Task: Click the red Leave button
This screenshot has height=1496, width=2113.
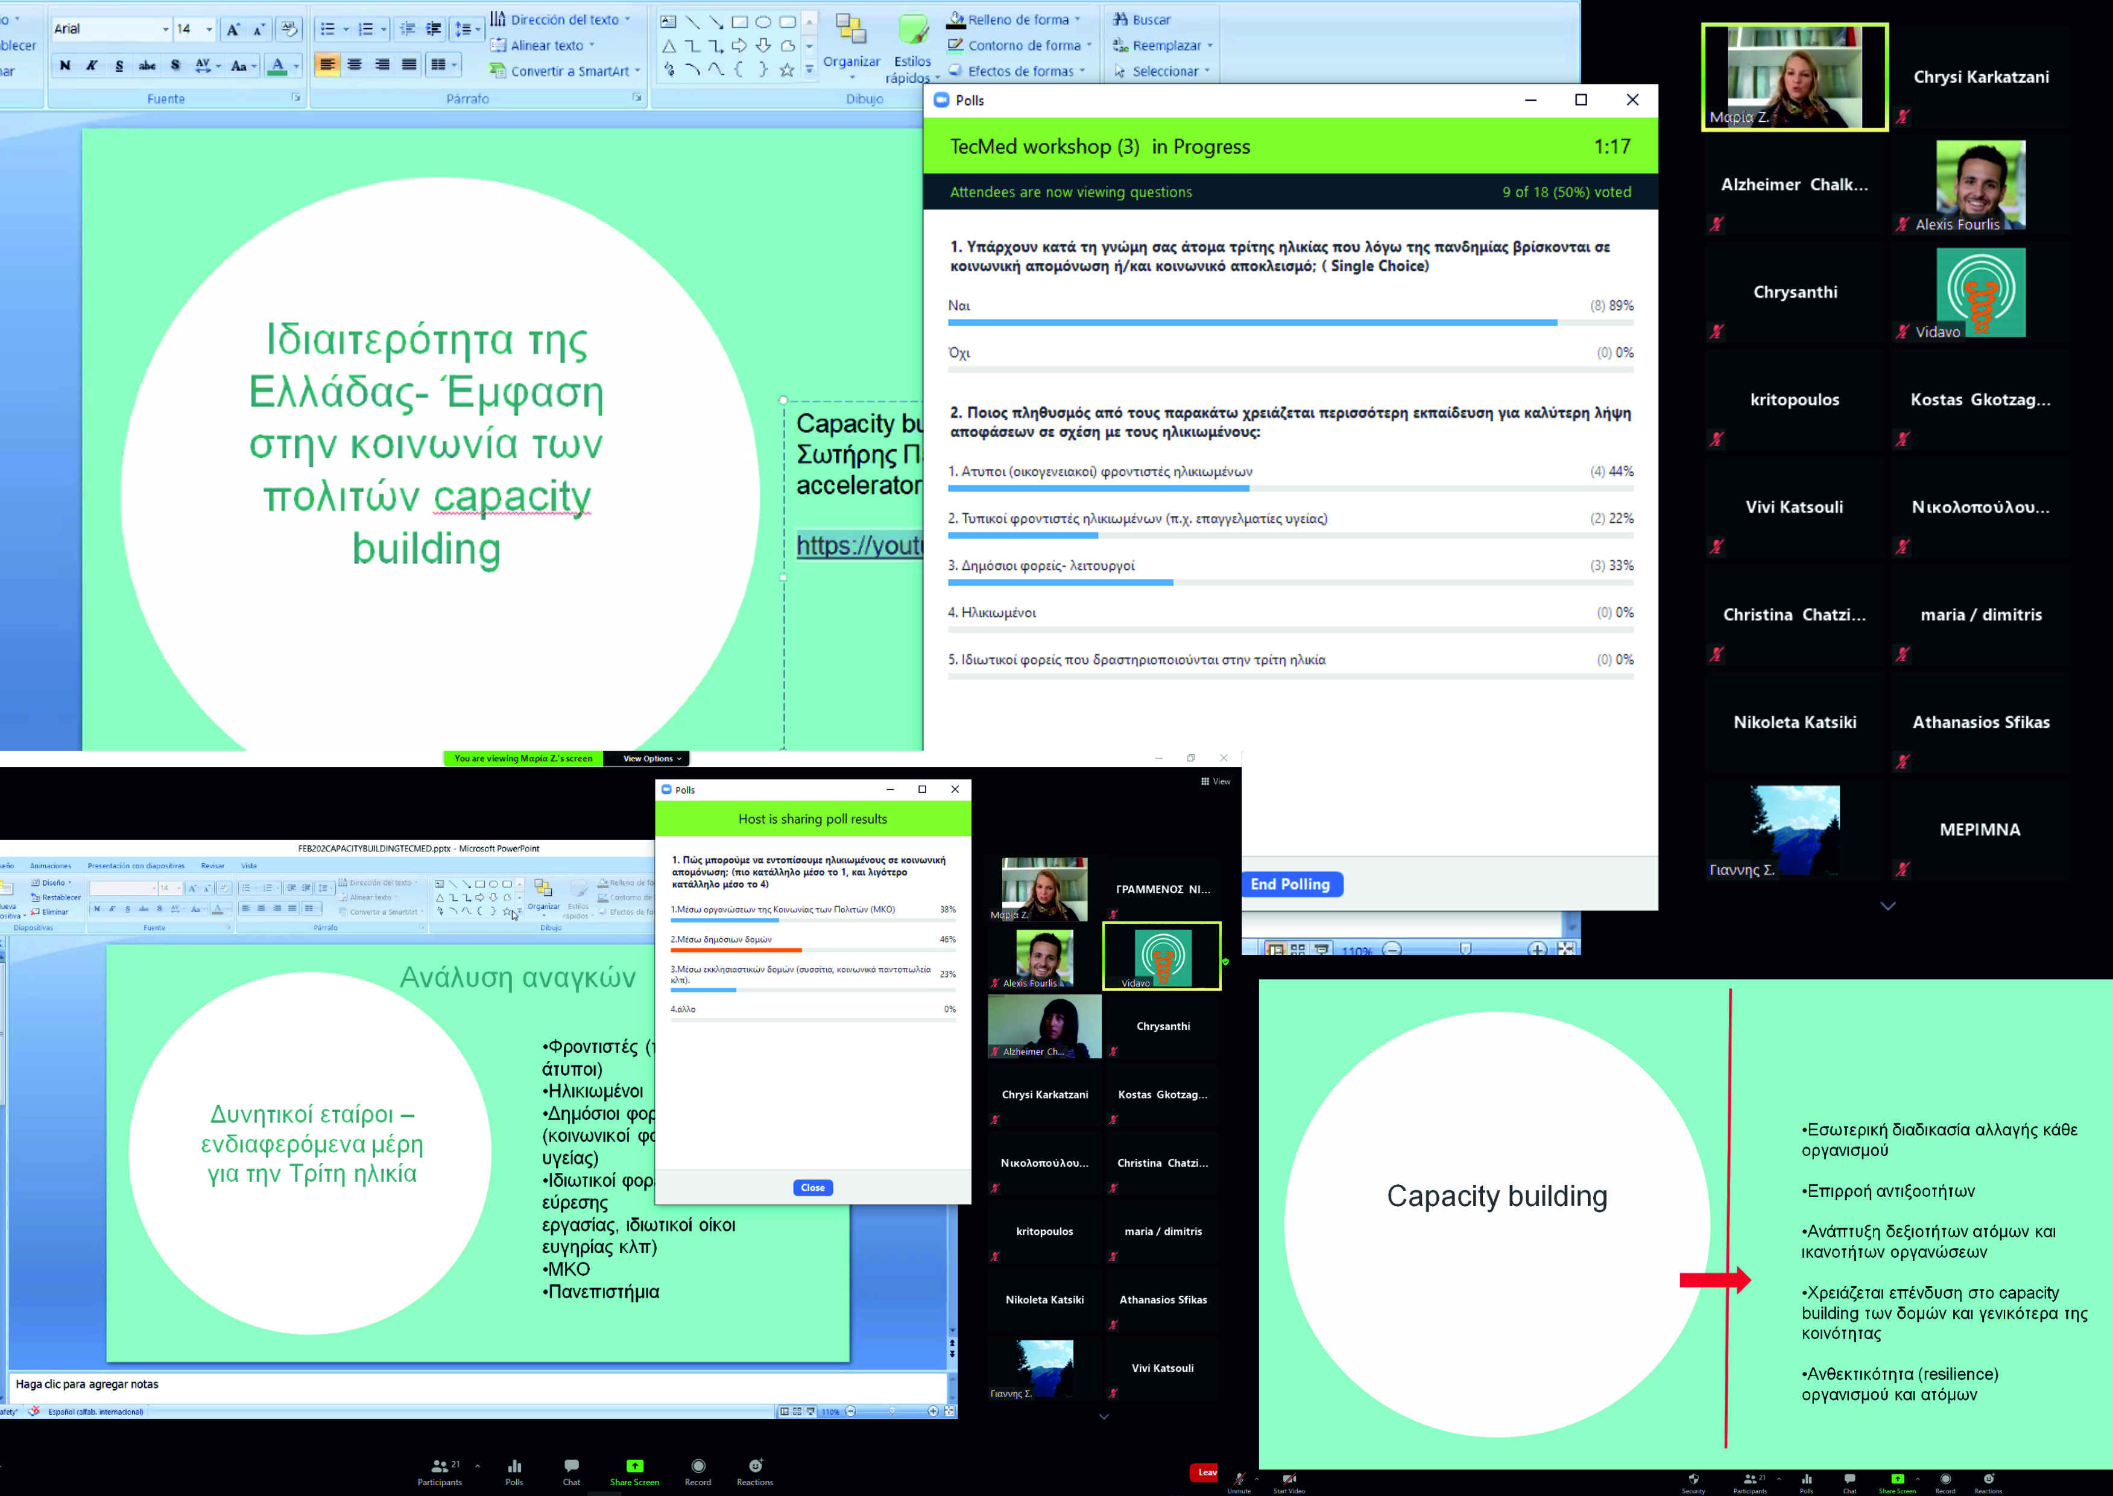Action: (1205, 1473)
